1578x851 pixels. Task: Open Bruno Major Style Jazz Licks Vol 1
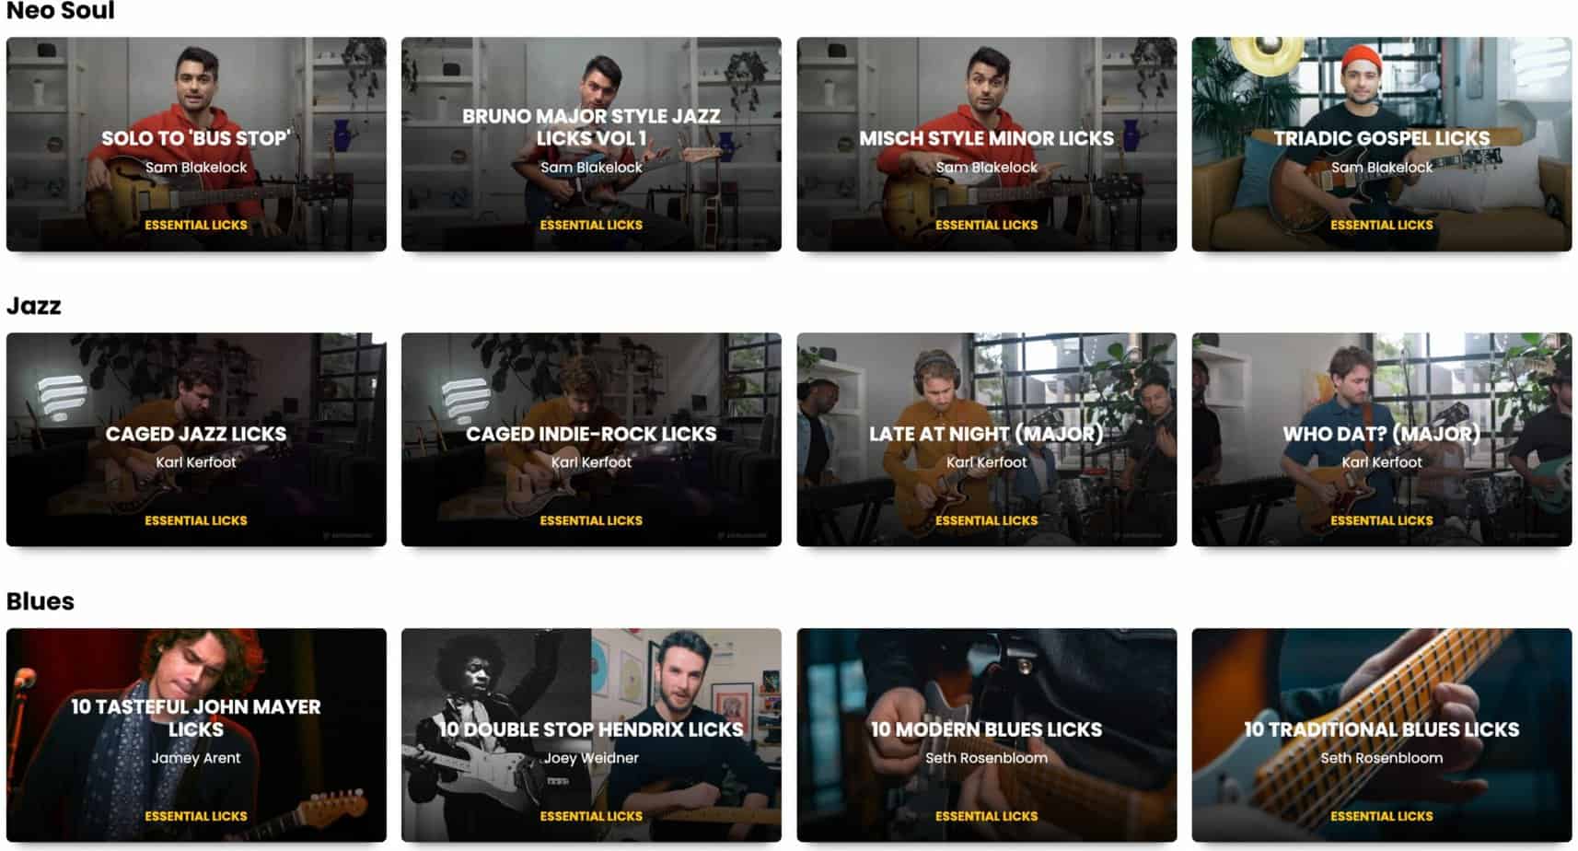pos(591,144)
